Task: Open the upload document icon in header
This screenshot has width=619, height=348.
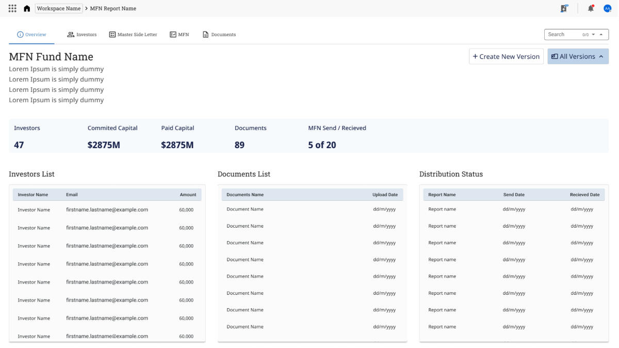Action: [x=564, y=8]
